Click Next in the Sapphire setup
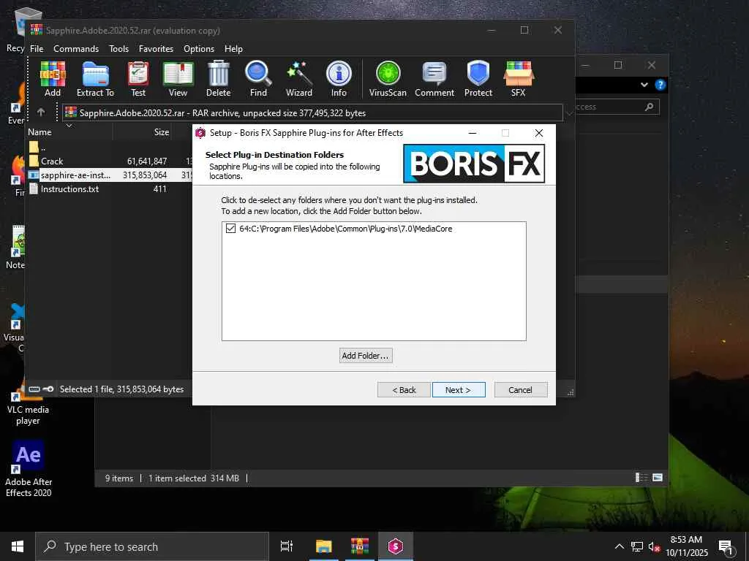Screen dimensions: 749x561 [459, 390]
